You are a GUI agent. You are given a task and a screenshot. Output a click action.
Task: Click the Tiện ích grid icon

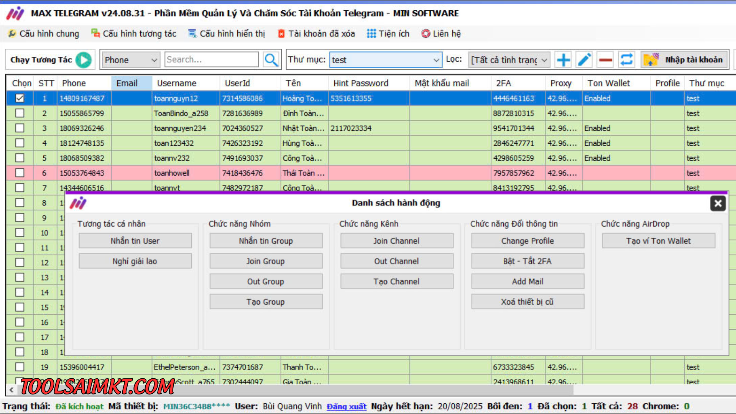point(371,34)
